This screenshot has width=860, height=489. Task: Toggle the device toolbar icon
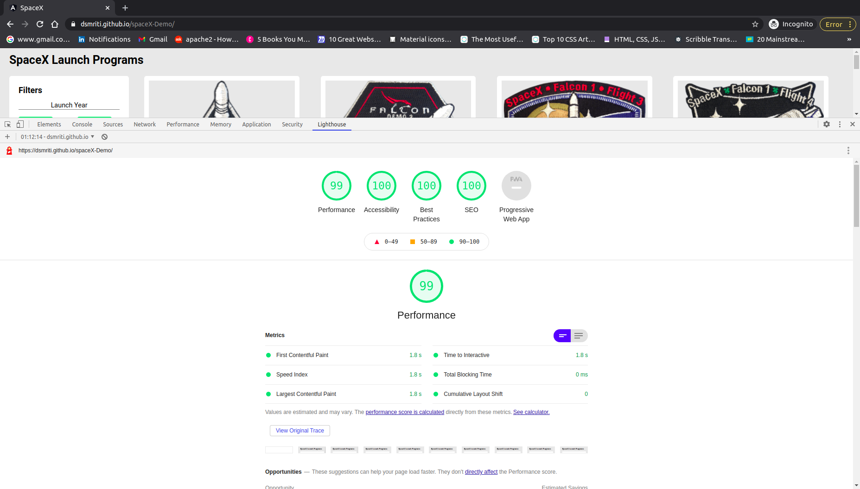(20, 124)
